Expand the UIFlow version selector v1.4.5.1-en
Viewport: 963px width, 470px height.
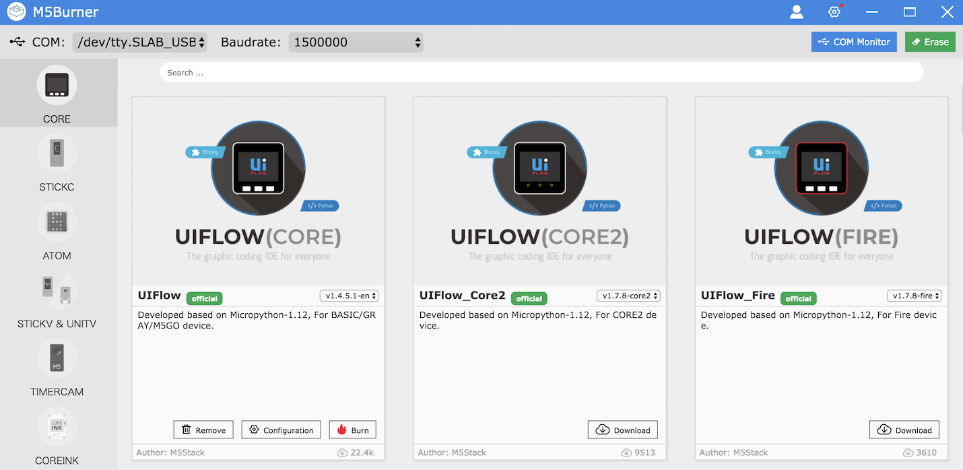pos(349,296)
